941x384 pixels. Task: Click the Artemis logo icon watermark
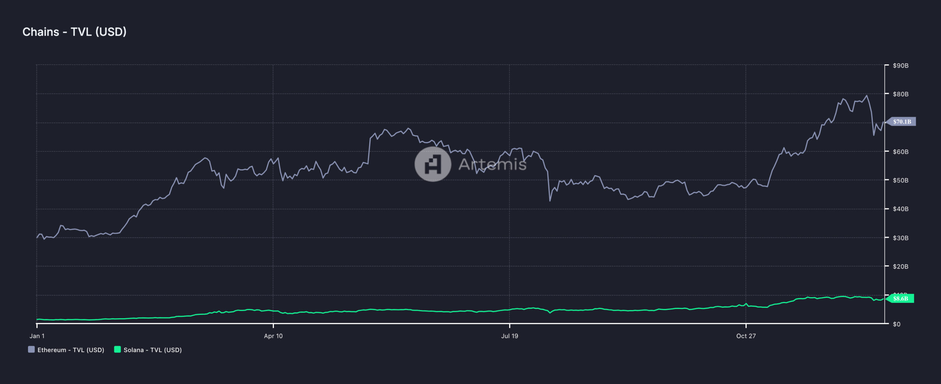[433, 164]
